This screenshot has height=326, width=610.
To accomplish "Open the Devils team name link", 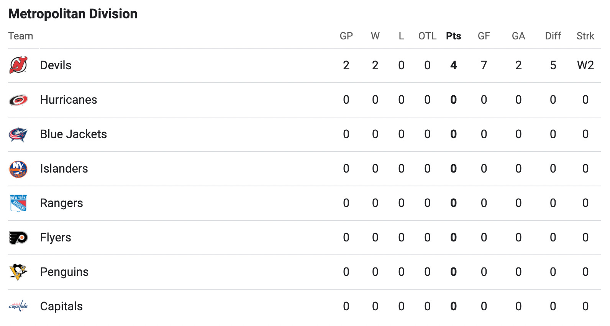I will click(x=56, y=65).
